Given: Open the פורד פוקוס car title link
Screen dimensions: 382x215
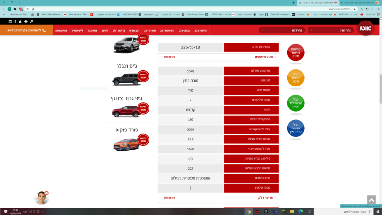Looking at the screenshot, I should pyautogui.click(x=127, y=130).
